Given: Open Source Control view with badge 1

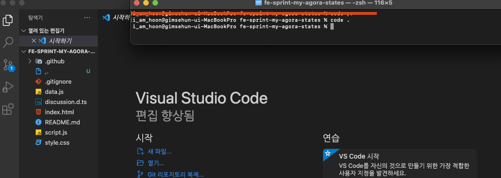Looking at the screenshot, I should tap(8, 65).
